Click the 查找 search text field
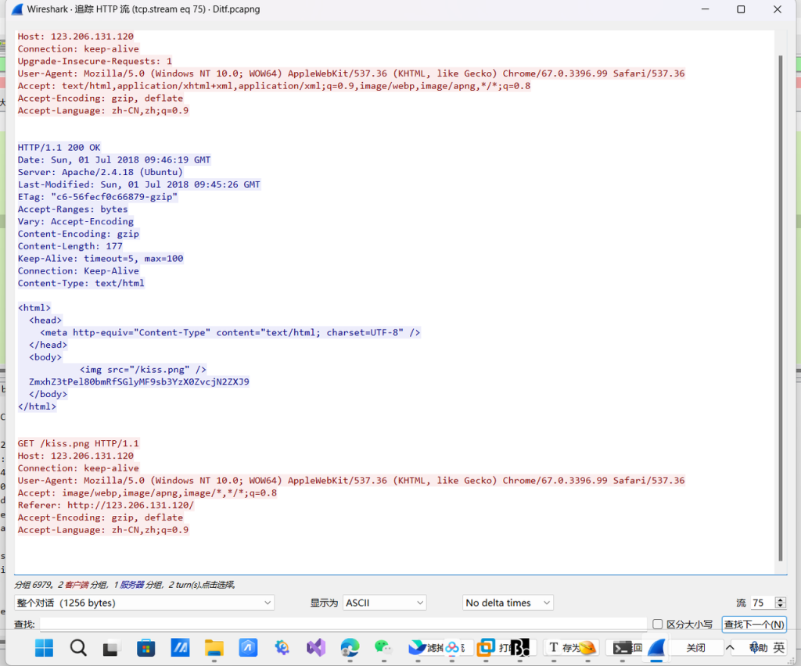Screen dimensions: 801x666 pos(343,625)
